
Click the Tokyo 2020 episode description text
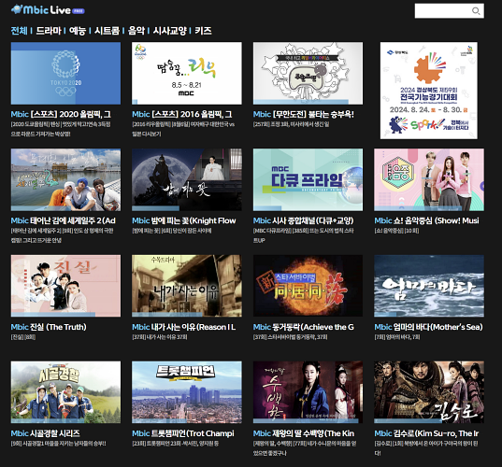[61, 129]
